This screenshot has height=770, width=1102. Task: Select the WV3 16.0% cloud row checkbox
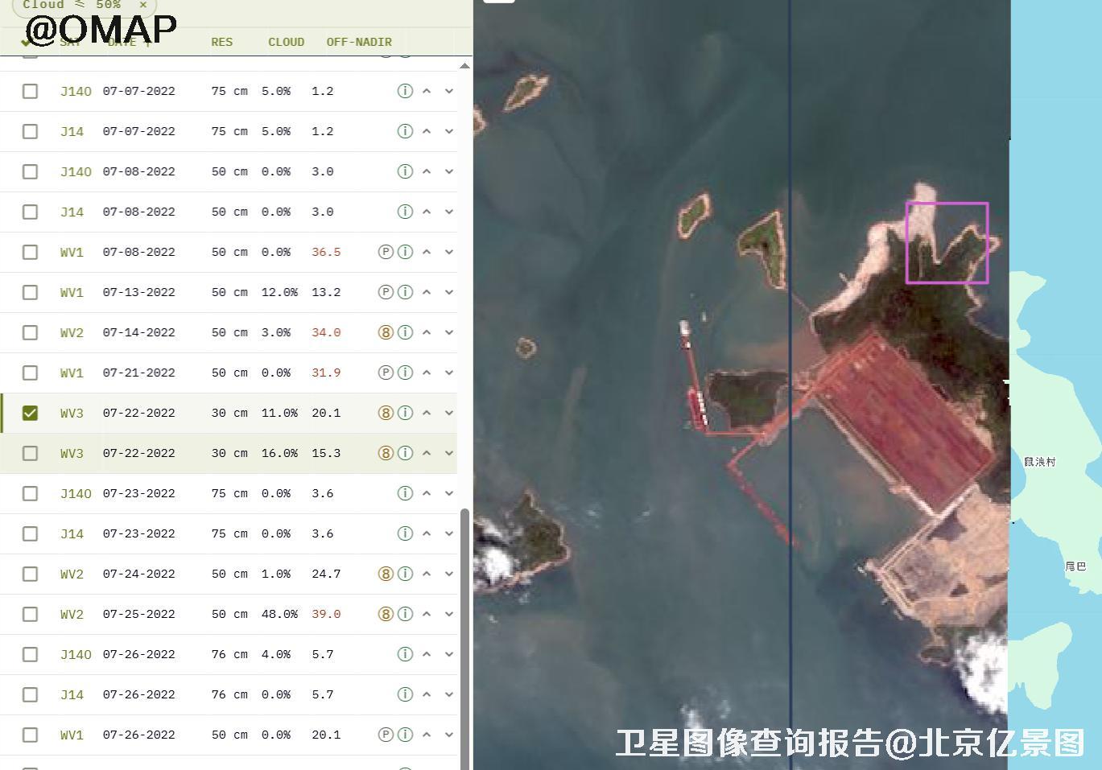pos(30,453)
